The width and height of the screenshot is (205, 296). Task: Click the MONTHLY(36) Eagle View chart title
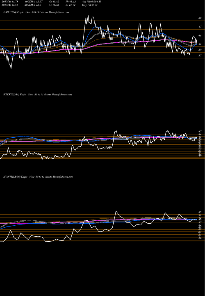pyautogui.click(x=38, y=177)
